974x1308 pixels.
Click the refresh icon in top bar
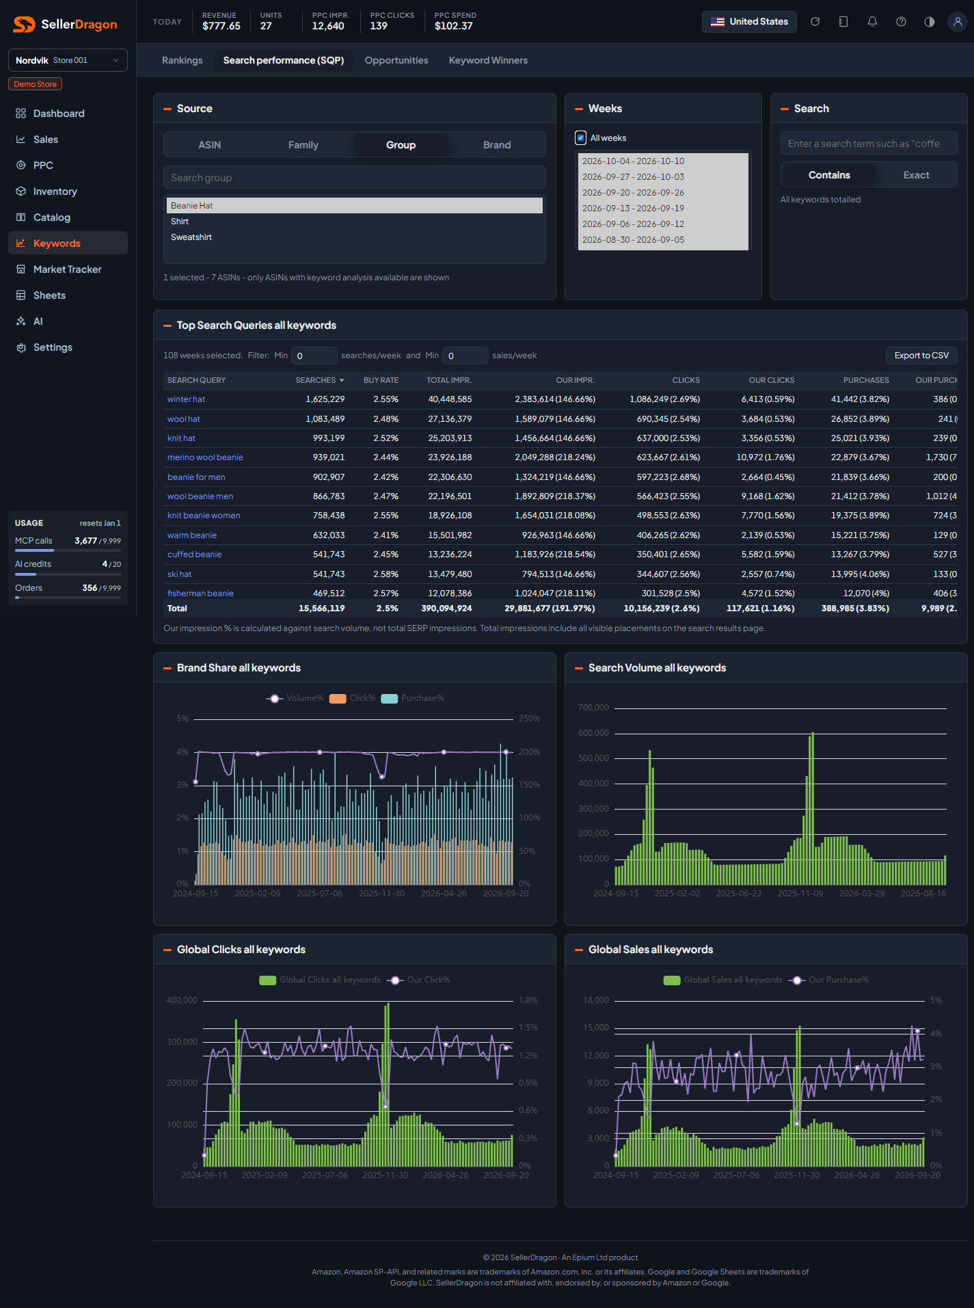pyautogui.click(x=815, y=22)
